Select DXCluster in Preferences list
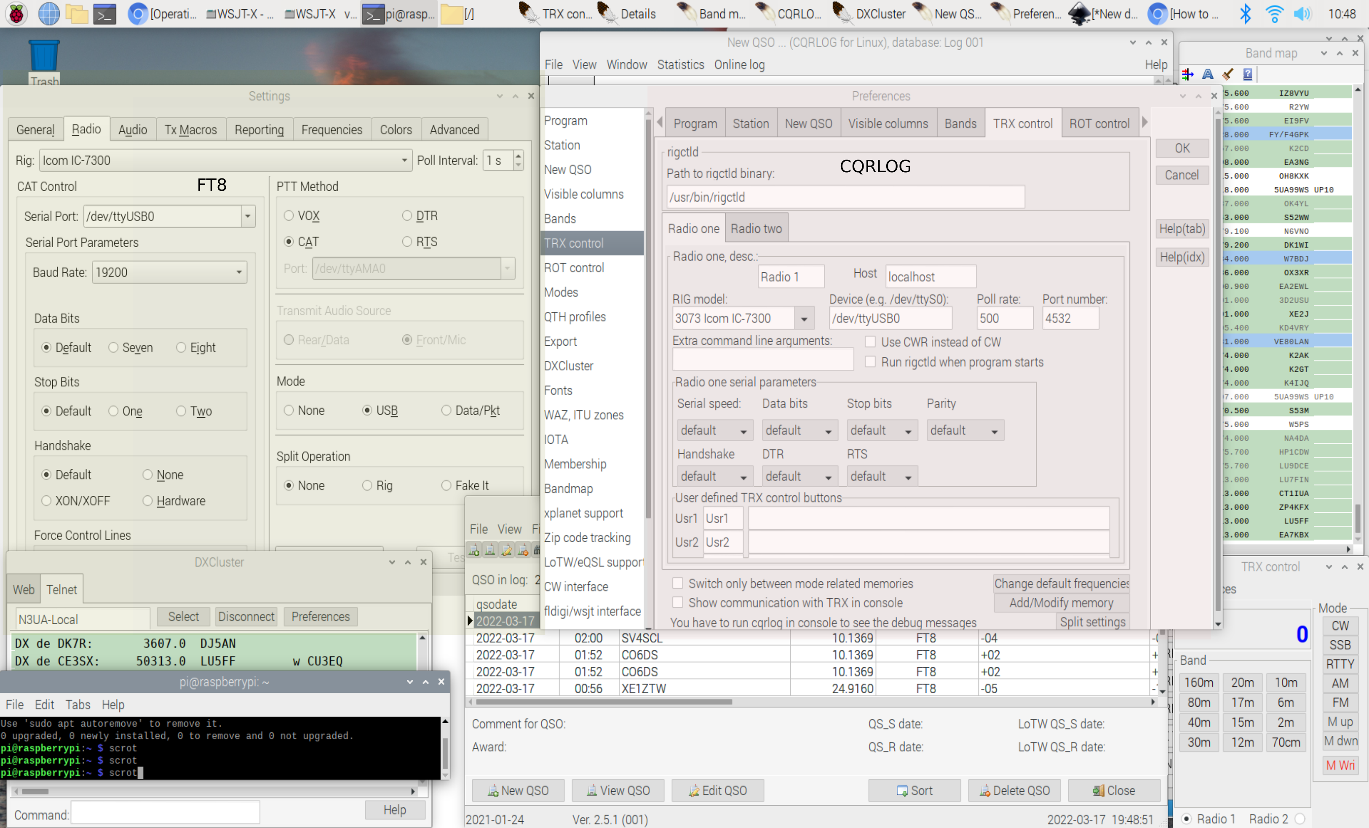 [x=568, y=366]
